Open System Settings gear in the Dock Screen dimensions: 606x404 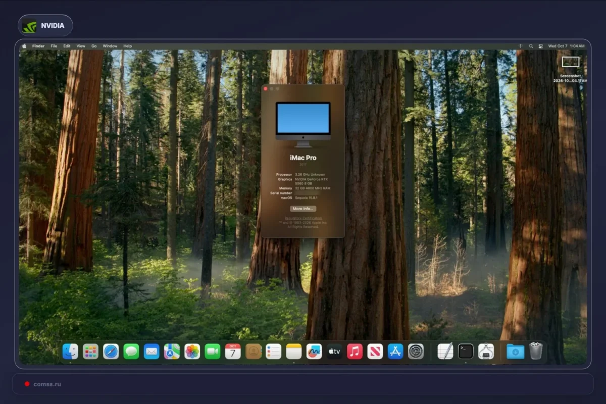[x=416, y=351]
